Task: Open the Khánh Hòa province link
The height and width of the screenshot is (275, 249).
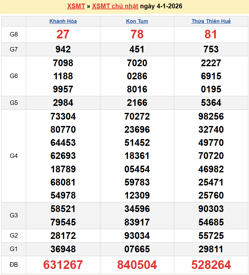Action: click(x=63, y=21)
